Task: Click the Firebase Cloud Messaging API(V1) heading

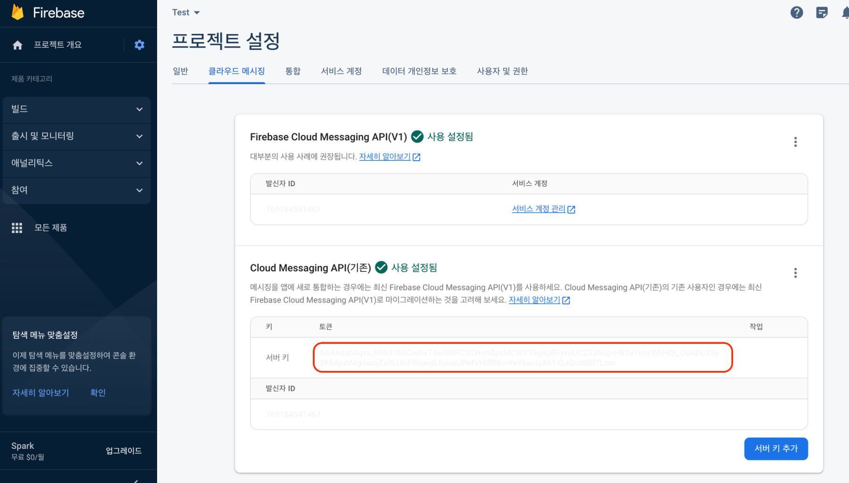Action: coord(328,137)
